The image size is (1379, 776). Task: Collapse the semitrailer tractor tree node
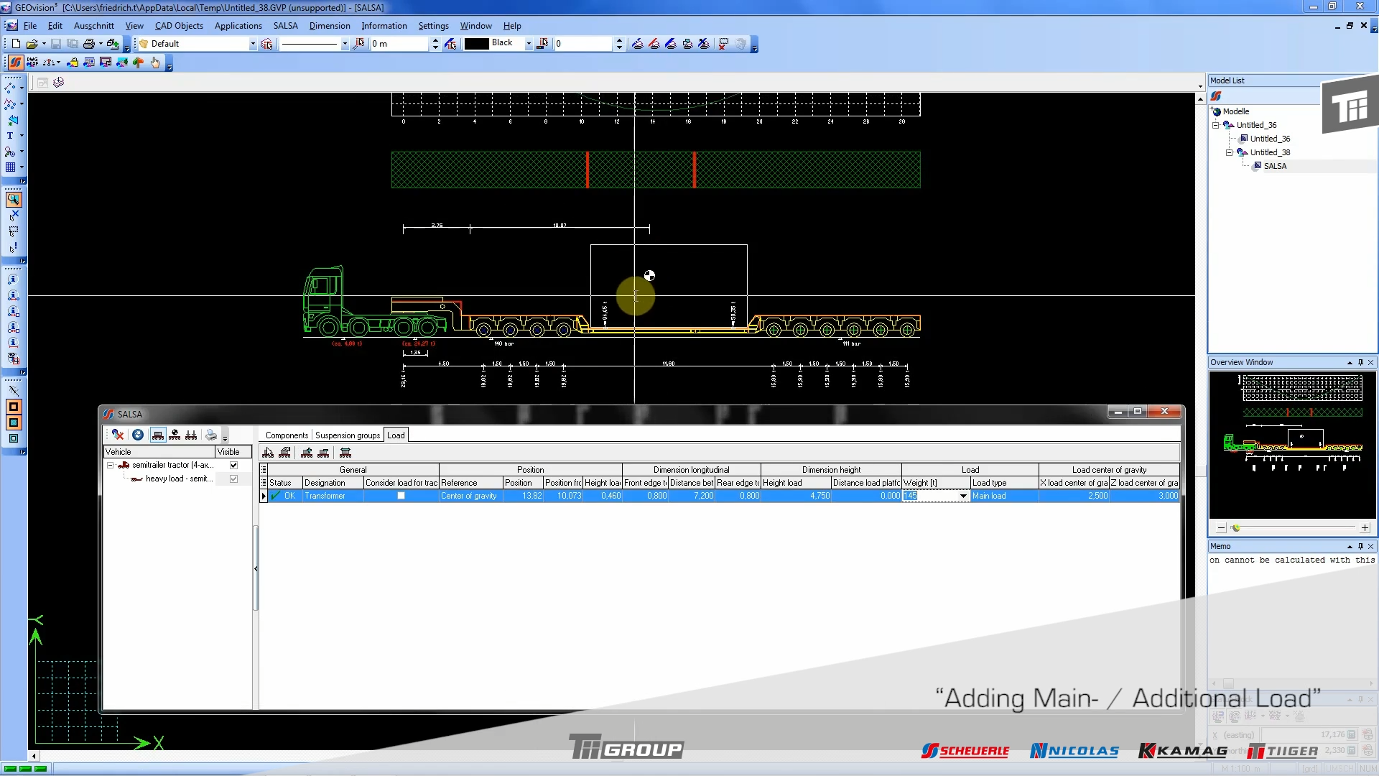pos(111,465)
